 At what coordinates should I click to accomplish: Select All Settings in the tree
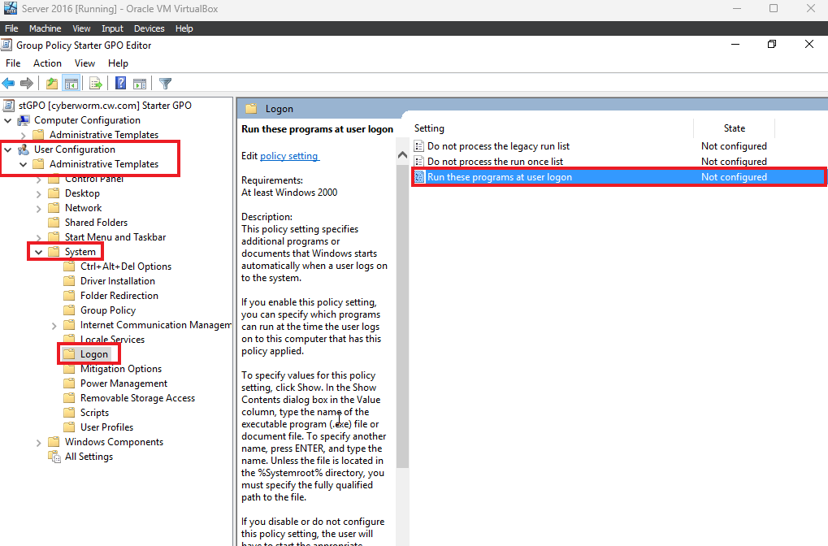[89, 457]
